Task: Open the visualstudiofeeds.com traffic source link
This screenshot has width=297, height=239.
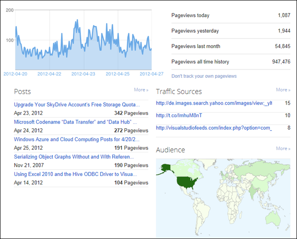Action: coord(214,128)
